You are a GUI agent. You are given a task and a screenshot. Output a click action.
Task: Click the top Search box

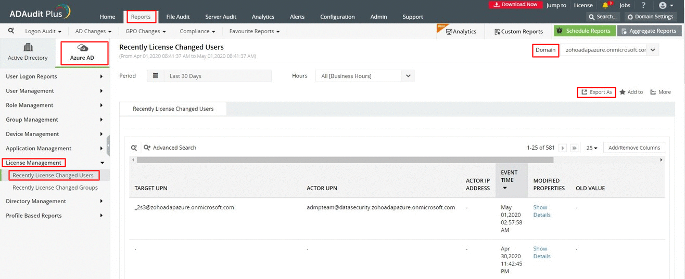coord(602,17)
